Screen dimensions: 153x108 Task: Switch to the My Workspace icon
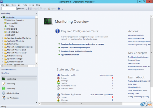tap(4, 98)
